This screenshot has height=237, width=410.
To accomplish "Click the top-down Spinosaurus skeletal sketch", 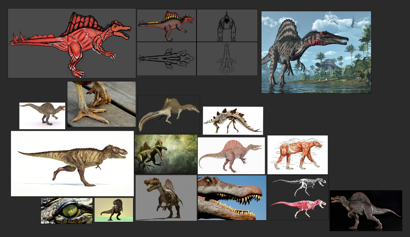I will (166, 59).
